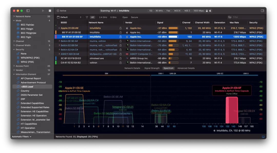Collapse the Mode sidebar section
The height and width of the screenshot is (153, 277).
14,21
